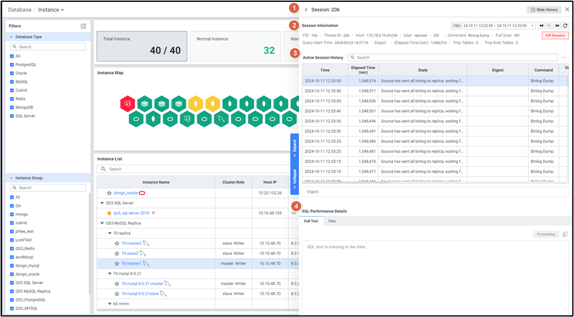The width and height of the screenshot is (574, 317).
Task: Copy SQL text using the copy icon
Action: [x=565, y=234]
